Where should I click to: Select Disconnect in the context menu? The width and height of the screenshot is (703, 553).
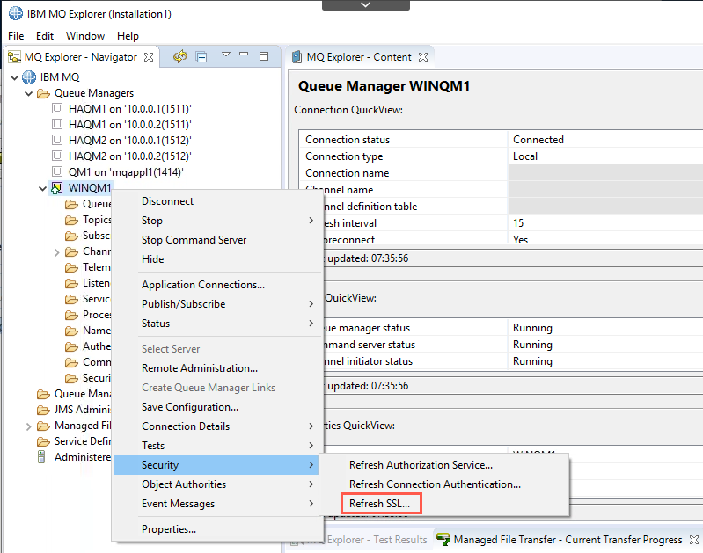pos(168,201)
